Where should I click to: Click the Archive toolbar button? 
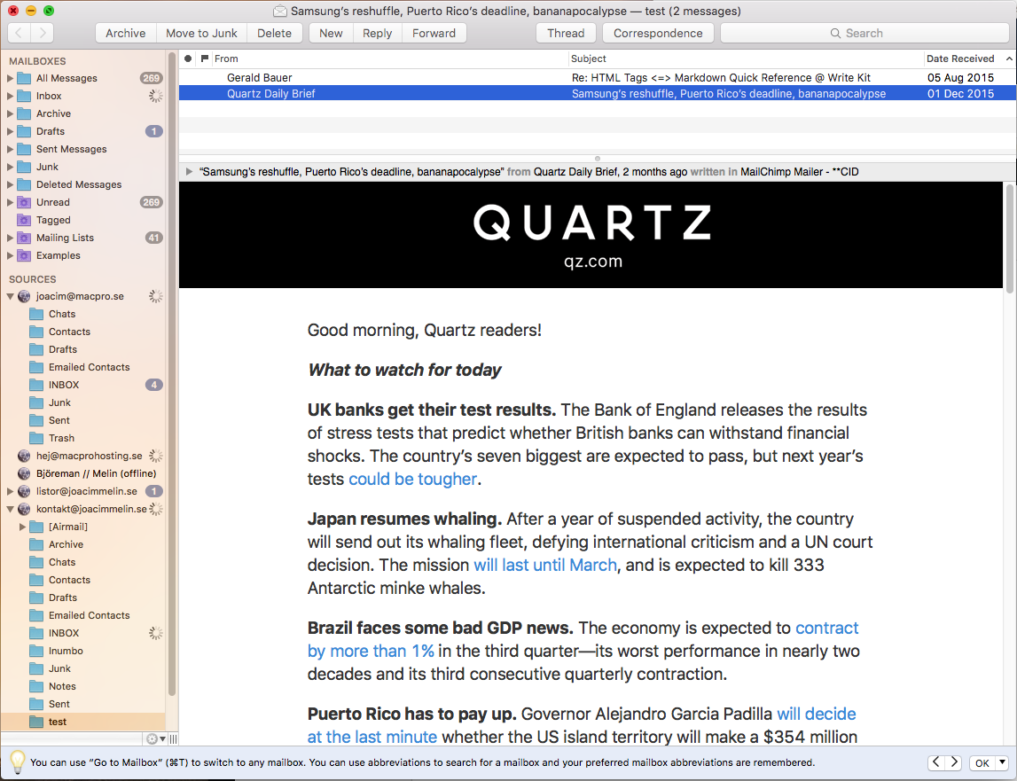point(126,33)
